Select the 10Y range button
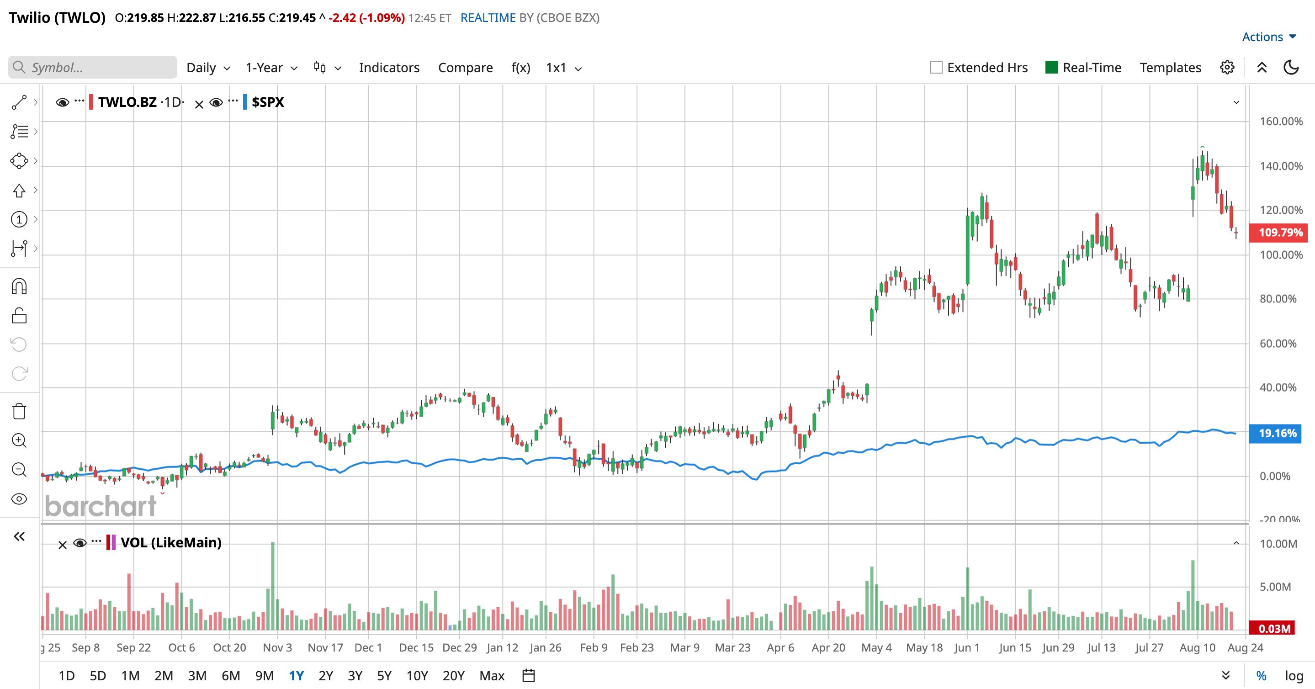The image size is (1315, 689). tap(417, 676)
